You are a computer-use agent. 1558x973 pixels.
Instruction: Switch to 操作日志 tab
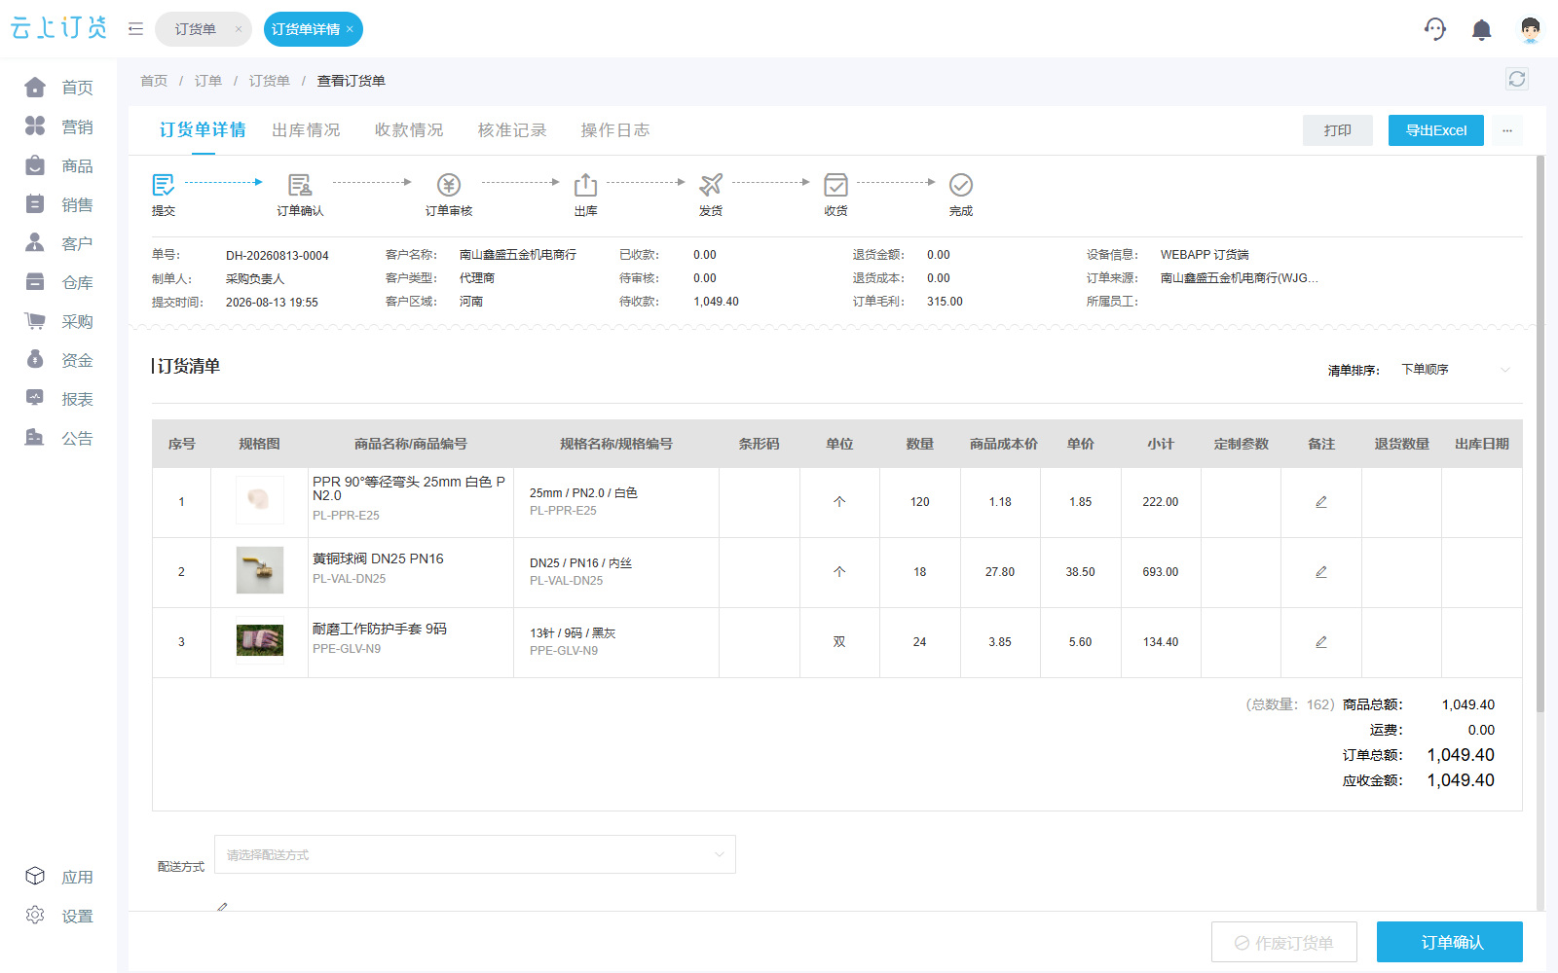[615, 130]
